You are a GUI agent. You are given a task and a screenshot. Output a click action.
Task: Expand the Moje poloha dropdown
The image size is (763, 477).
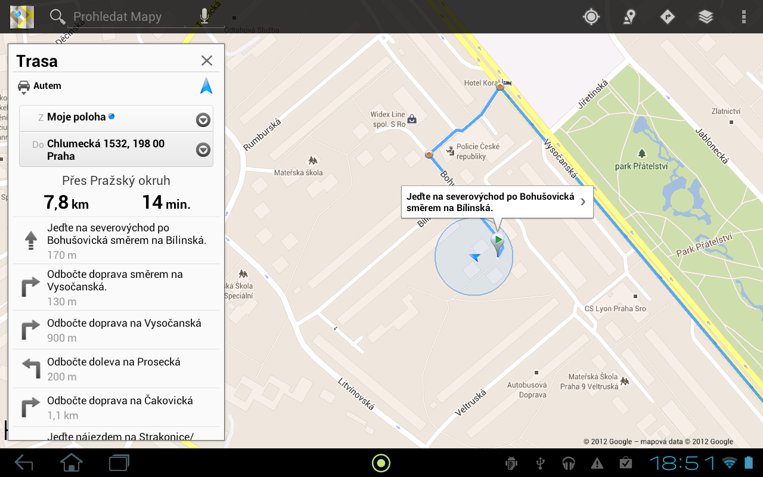(x=203, y=119)
